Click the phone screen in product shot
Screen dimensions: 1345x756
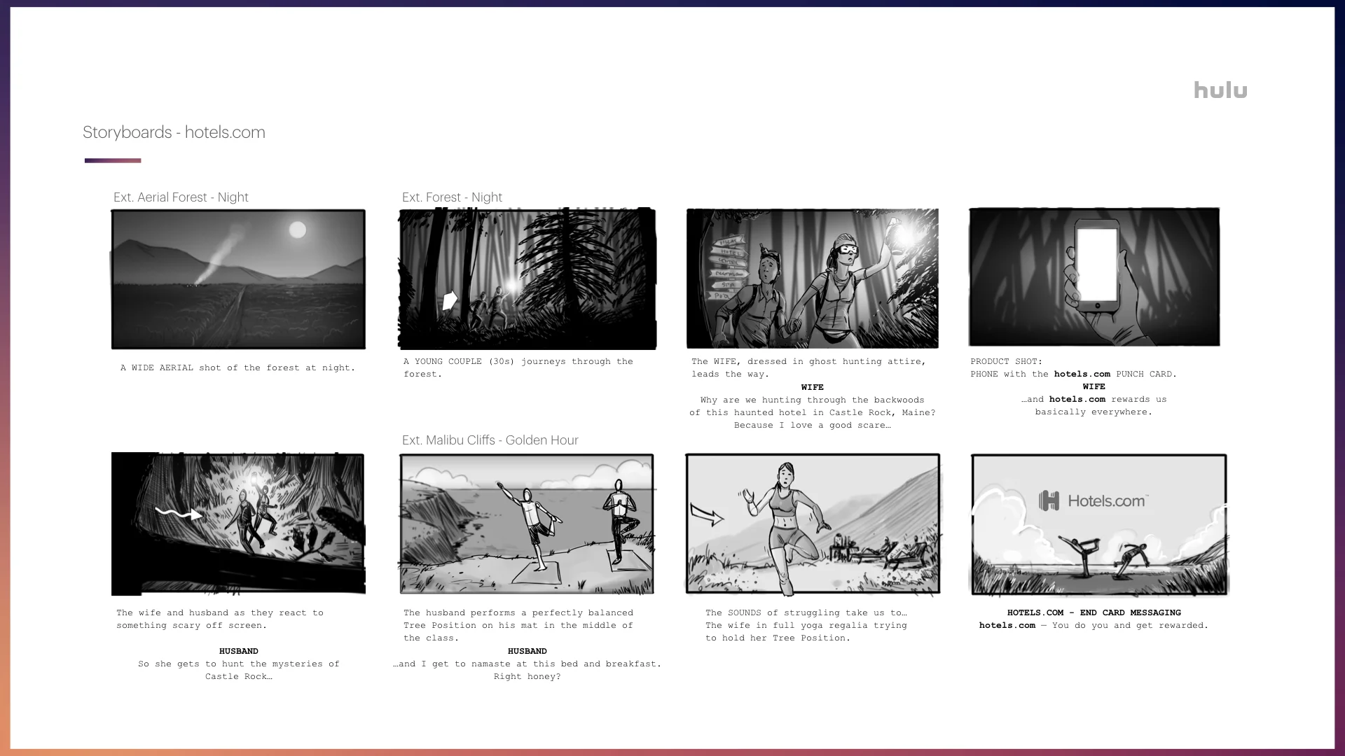coord(1096,265)
